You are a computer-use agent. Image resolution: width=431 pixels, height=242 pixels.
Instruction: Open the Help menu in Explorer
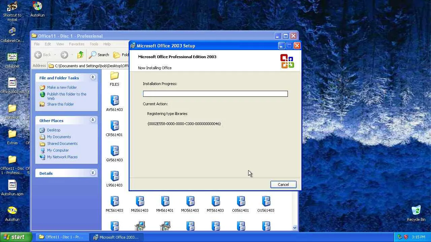pyautogui.click(x=107, y=44)
